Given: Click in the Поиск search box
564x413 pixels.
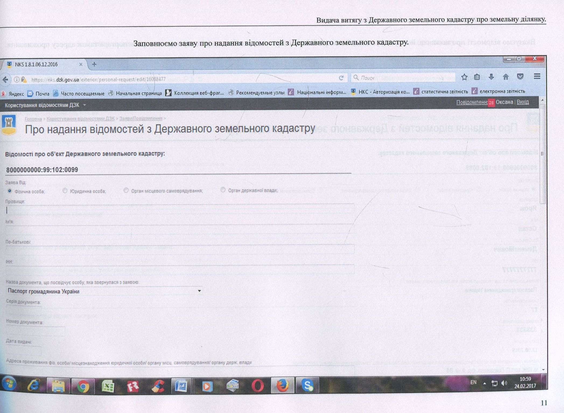Looking at the screenshot, I should (x=403, y=77).
